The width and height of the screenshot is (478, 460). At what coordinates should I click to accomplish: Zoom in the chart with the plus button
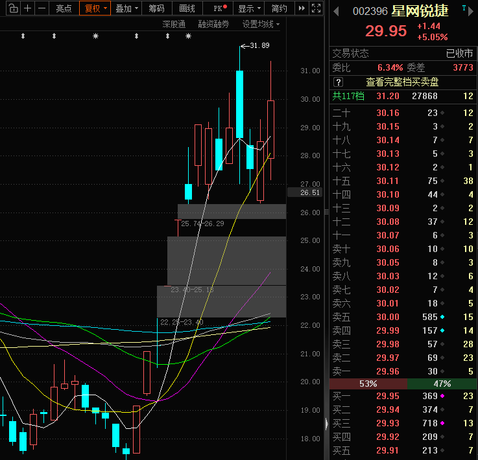tap(28, 8)
